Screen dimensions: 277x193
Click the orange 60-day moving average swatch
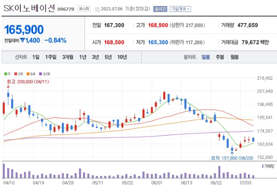(28, 74)
